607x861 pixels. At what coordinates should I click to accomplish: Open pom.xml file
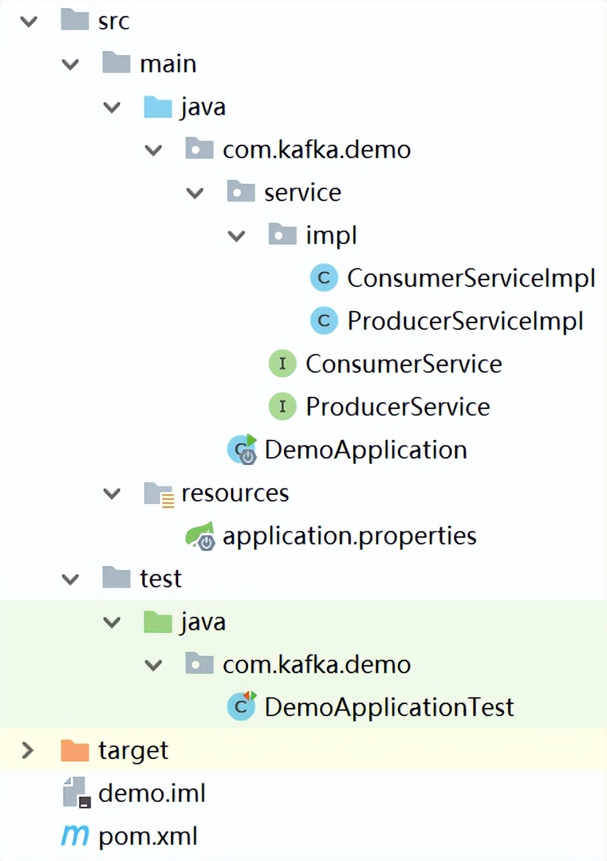click(148, 837)
